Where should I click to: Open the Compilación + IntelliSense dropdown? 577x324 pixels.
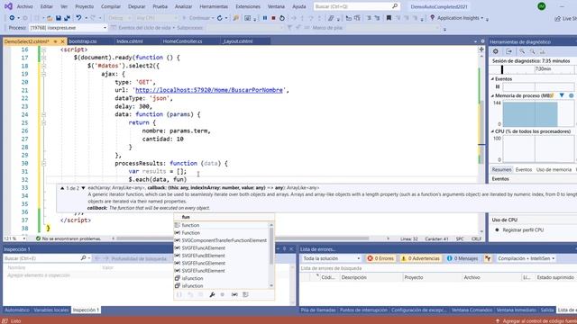tap(526, 258)
